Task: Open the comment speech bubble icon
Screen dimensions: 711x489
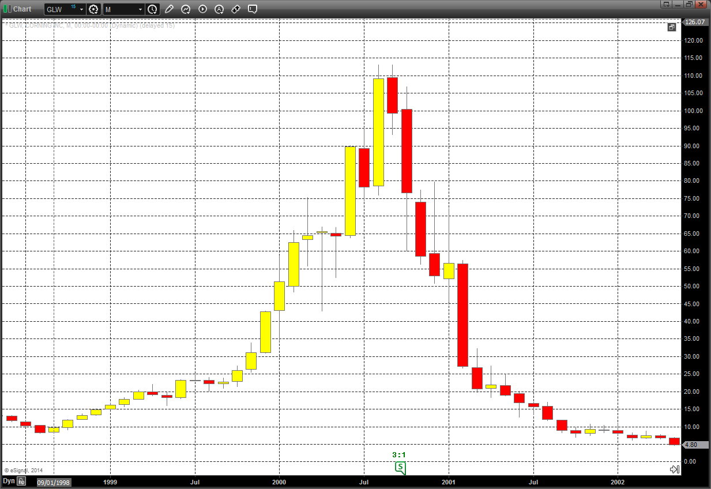Action: click(x=253, y=9)
